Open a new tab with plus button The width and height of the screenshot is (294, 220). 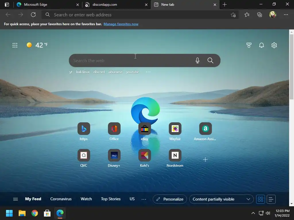[x=225, y=5]
